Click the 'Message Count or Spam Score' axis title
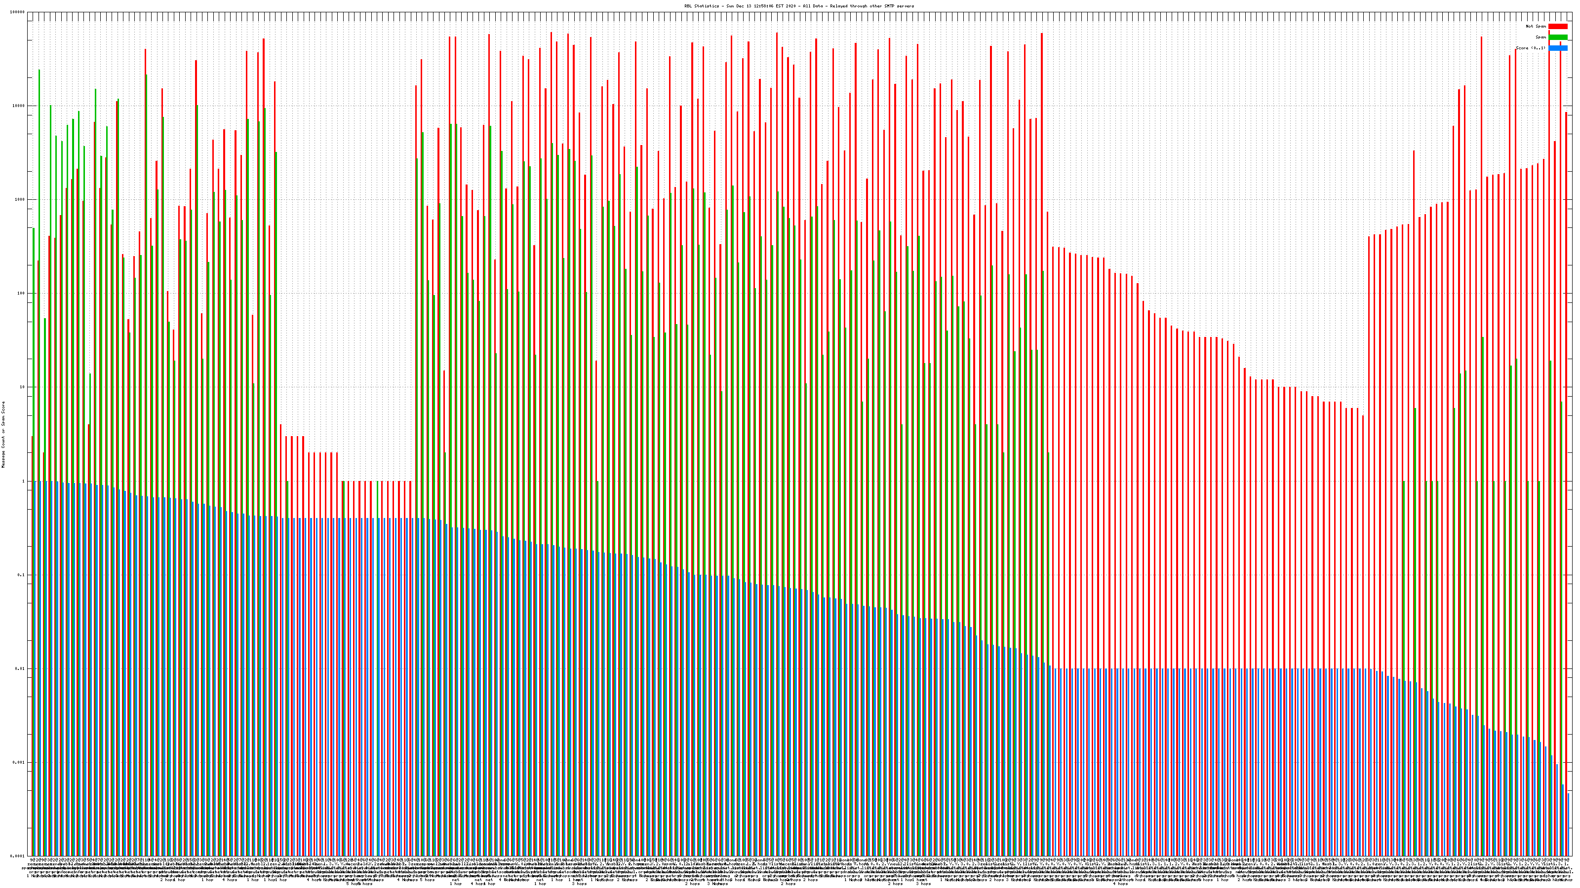The height and width of the screenshot is (888, 1580). click(x=3, y=435)
